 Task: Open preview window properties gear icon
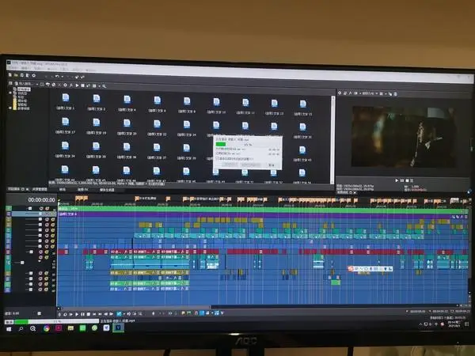pyautogui.click(x=340, y=93)
